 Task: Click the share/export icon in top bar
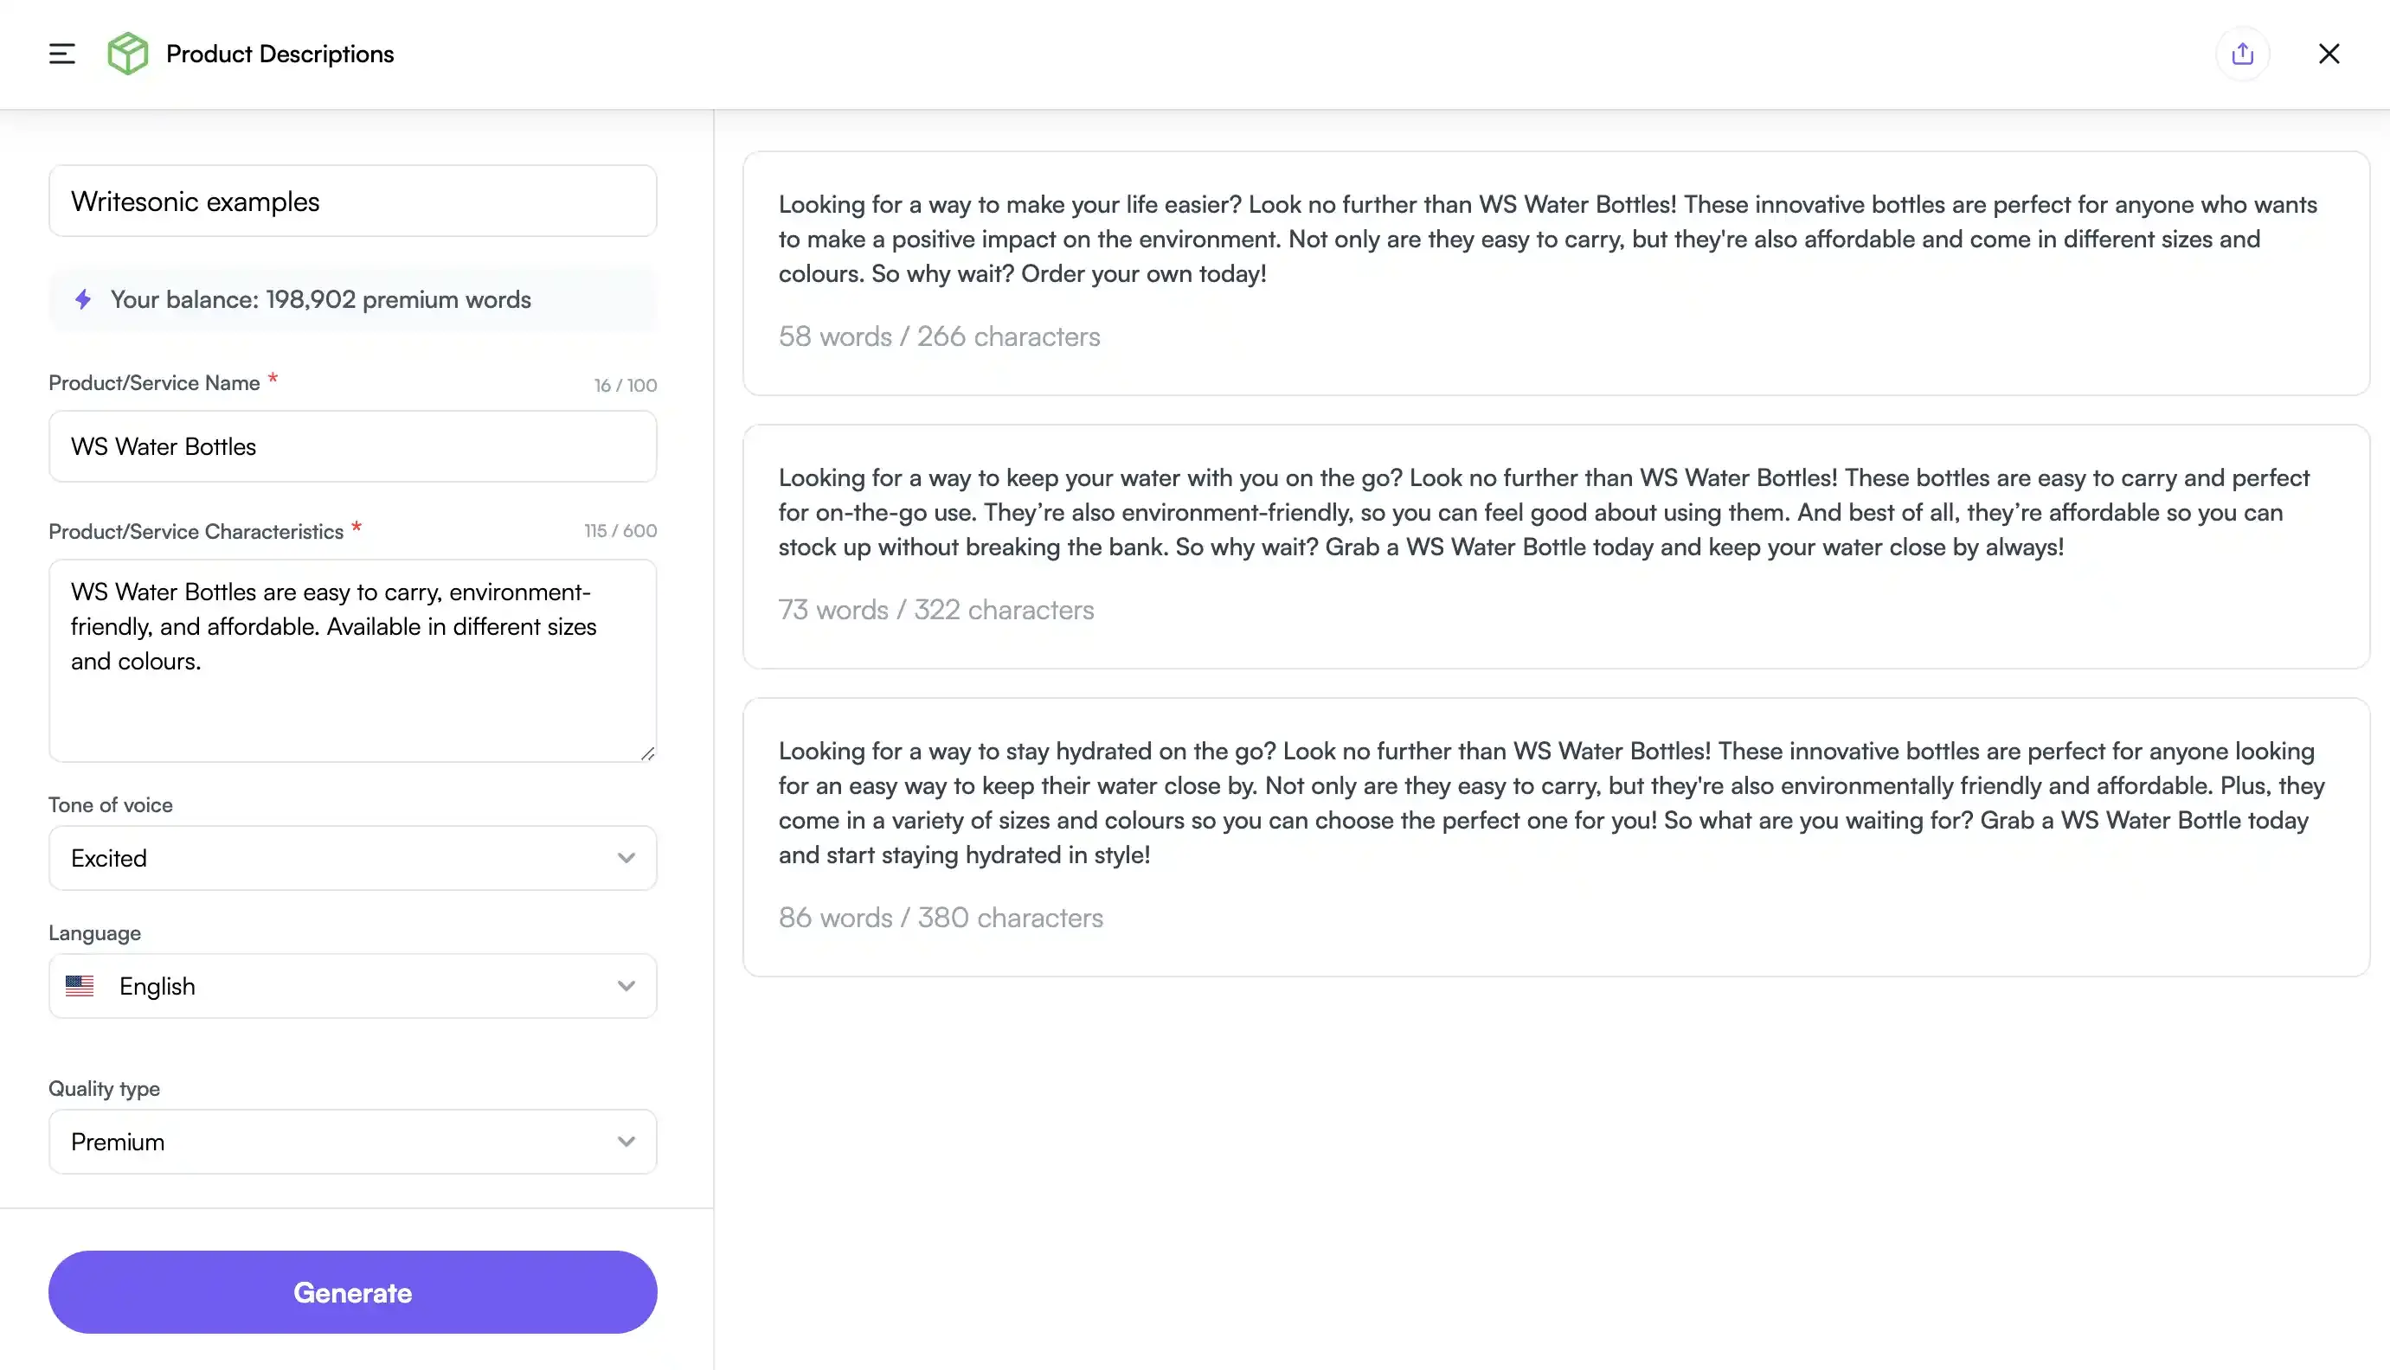(2242, 54)
